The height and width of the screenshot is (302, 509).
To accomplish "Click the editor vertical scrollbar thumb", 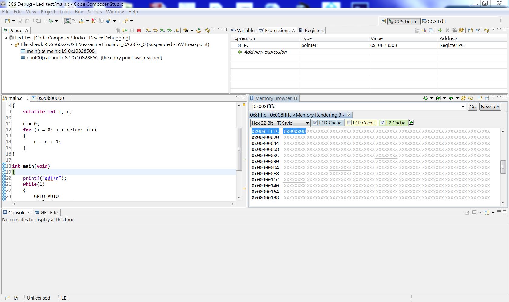I will click(x=239, y=149).
